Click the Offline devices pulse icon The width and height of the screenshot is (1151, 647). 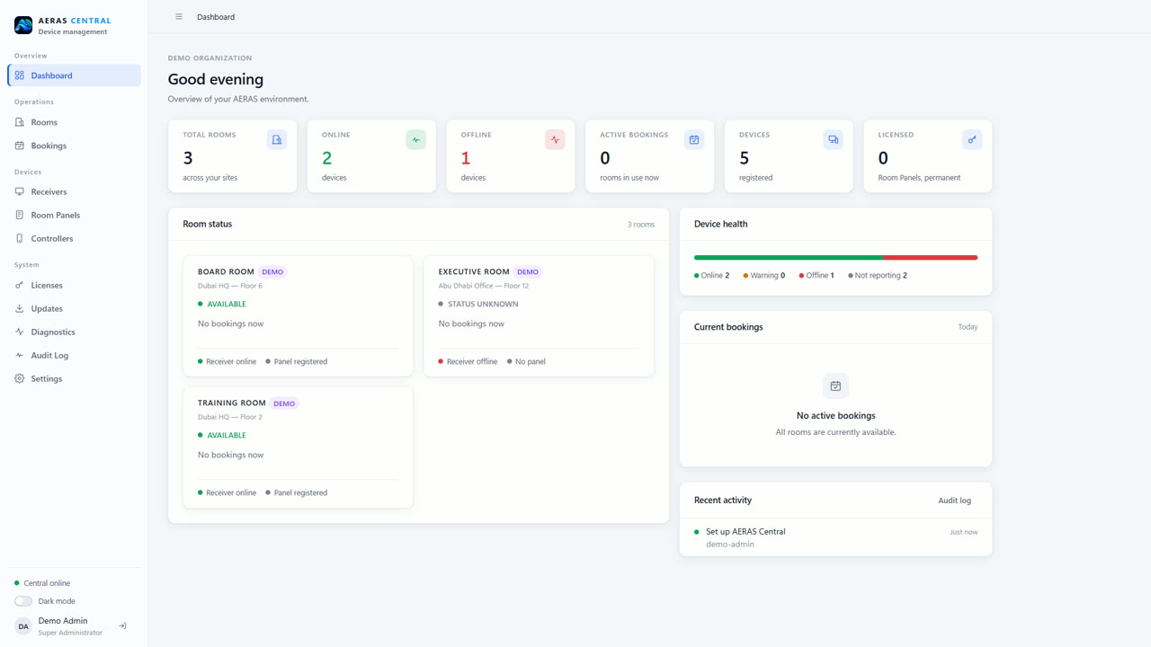tap(555, 139)
